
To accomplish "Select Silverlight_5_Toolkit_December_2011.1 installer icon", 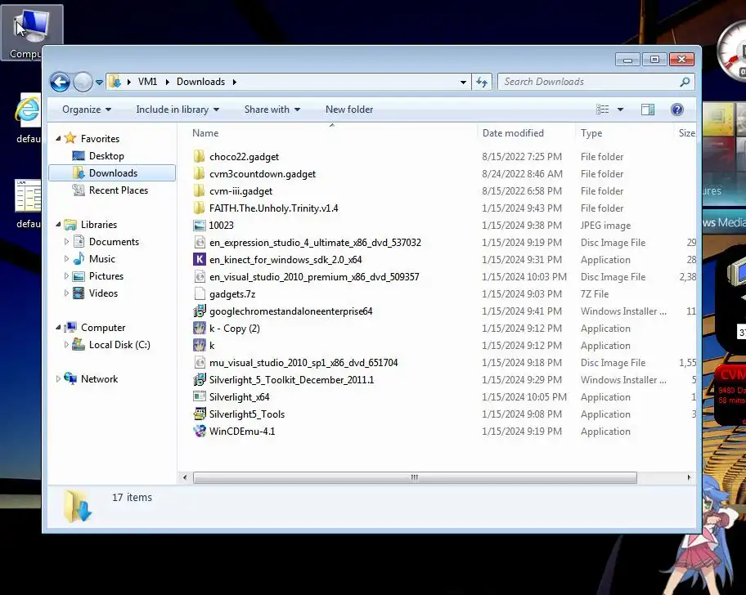I will (x=200, y=380).
